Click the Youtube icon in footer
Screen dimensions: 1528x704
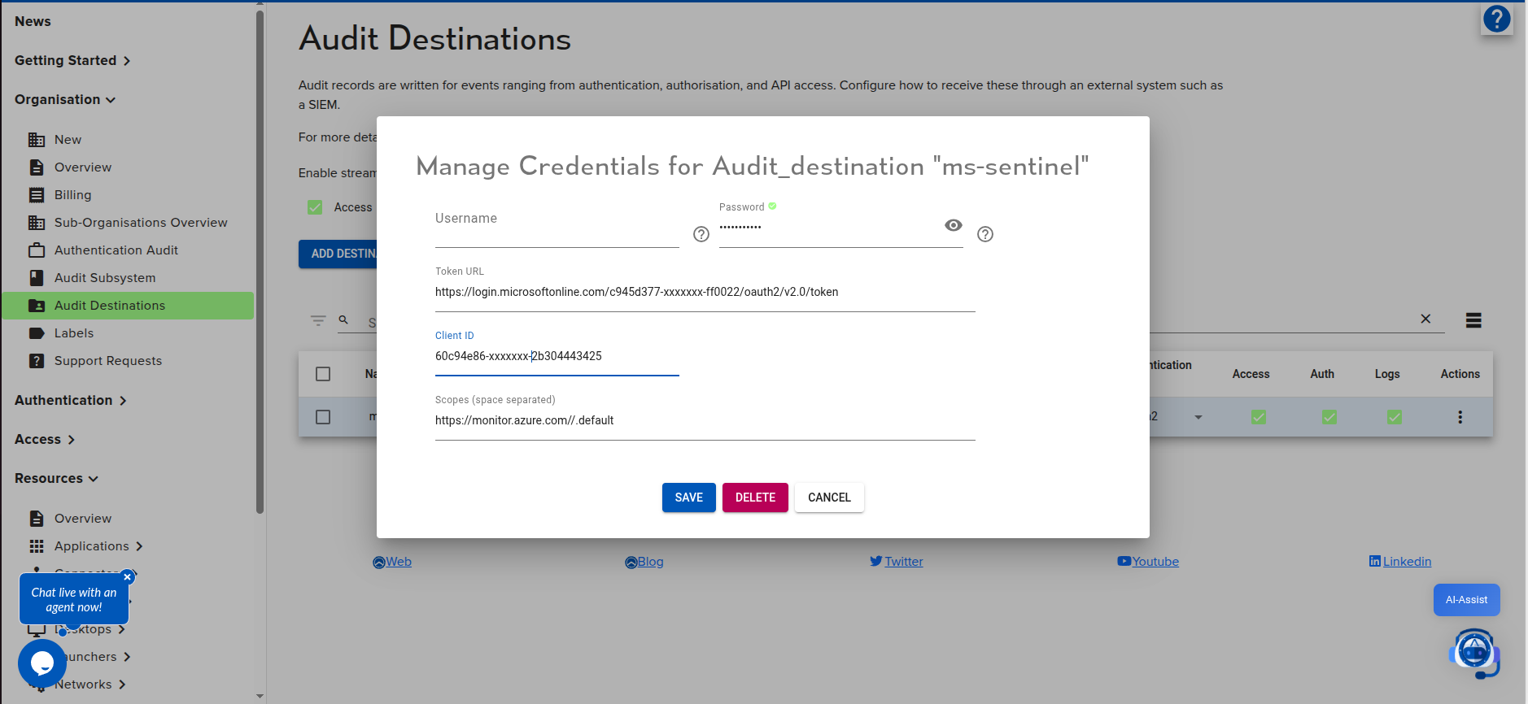click(x=1124, y=561)
